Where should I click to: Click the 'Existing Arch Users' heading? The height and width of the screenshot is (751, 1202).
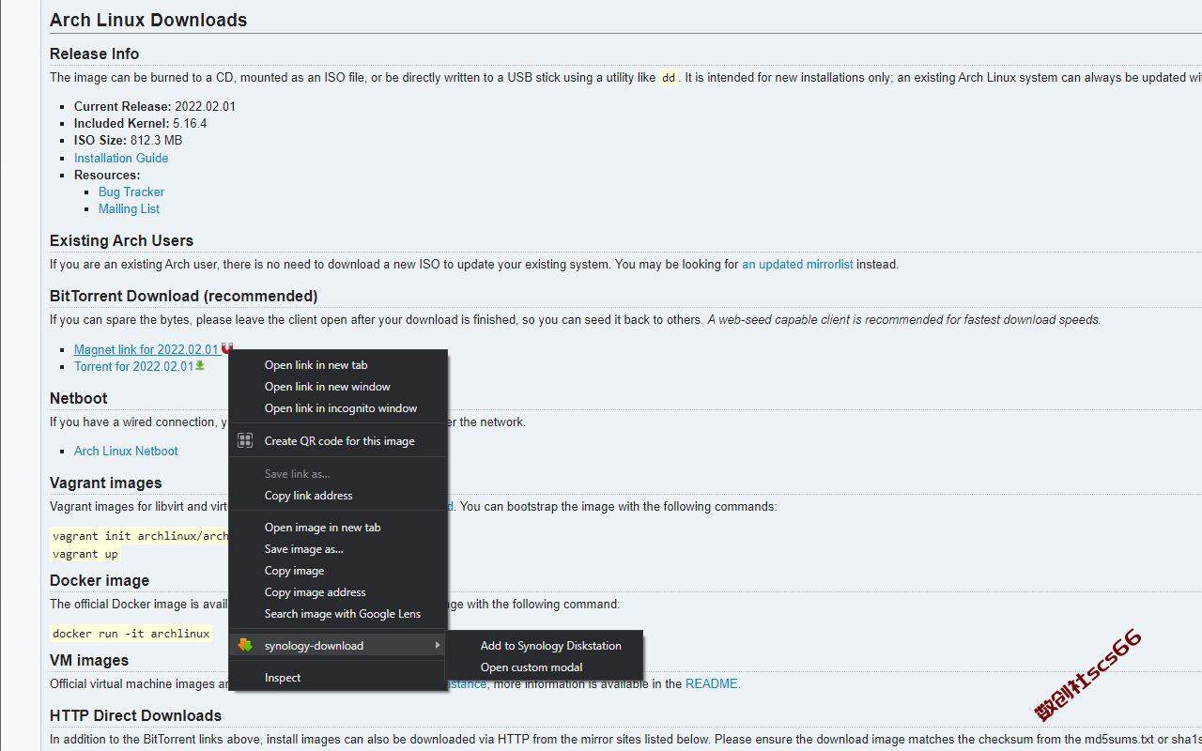click(121, 240)
